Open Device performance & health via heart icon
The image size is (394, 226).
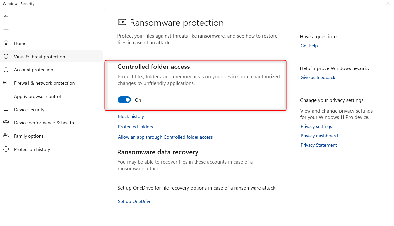6,122
